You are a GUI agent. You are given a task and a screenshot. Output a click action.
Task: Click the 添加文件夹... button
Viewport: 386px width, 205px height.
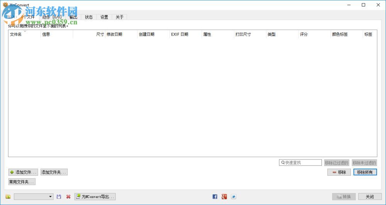[54, 172]
